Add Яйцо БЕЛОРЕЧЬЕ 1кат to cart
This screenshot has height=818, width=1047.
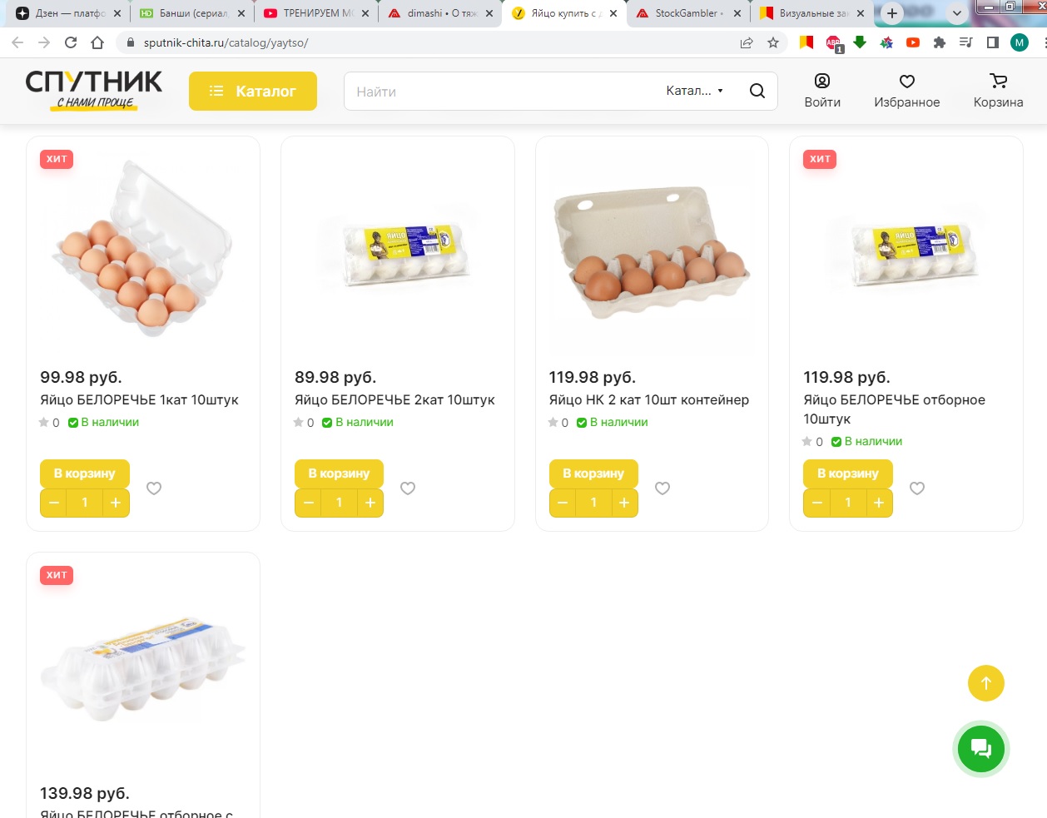click(85, 473)
